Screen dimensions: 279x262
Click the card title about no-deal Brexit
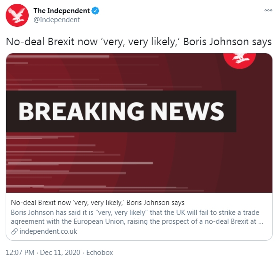(x=97, y=203)
